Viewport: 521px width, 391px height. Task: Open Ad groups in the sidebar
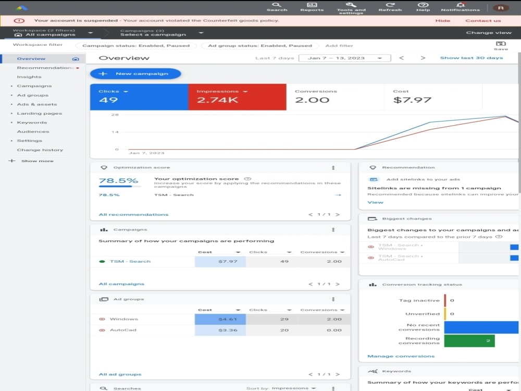tap(32, 95)
